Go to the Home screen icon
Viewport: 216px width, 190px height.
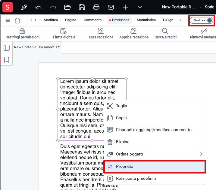[17, 20]
